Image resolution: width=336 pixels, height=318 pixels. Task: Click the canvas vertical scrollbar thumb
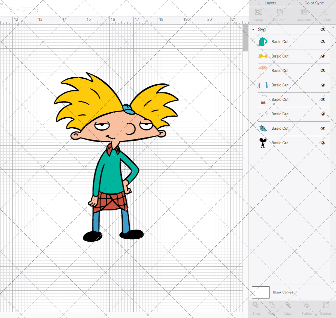pos(245,38)
